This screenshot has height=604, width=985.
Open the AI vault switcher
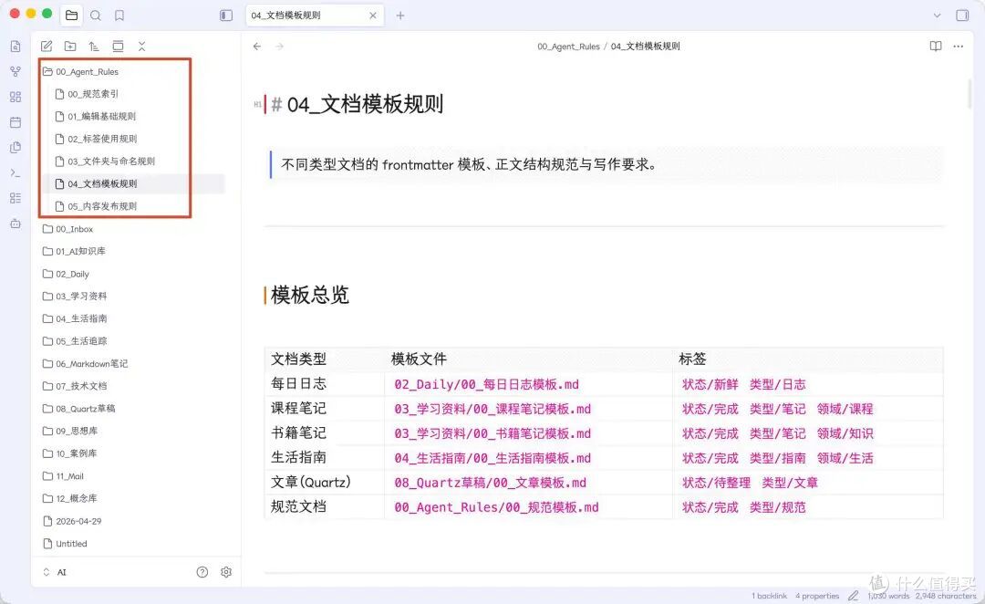coord(56,572)
